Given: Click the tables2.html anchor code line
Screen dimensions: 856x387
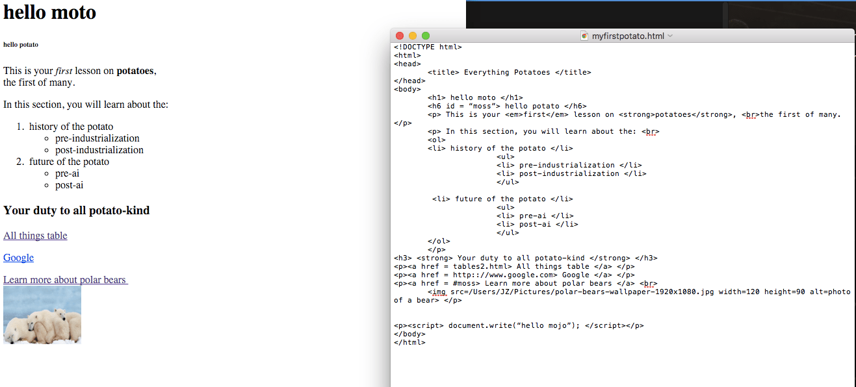Looking at the screenshot, I should pyautogui.click(x=514, y=266).
